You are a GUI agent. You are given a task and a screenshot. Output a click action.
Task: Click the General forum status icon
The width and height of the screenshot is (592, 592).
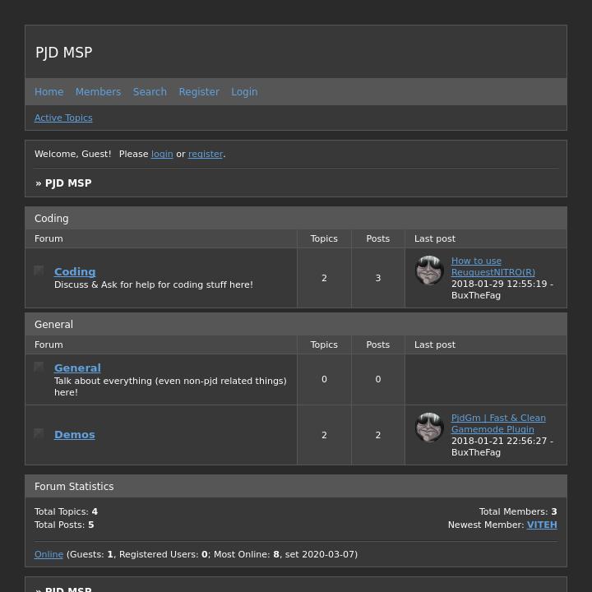pos(39,367)
